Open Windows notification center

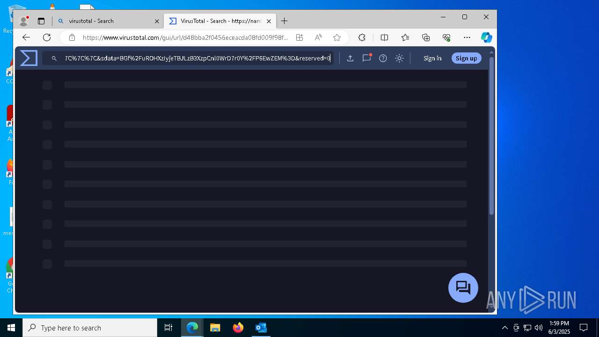coord(584,328)
